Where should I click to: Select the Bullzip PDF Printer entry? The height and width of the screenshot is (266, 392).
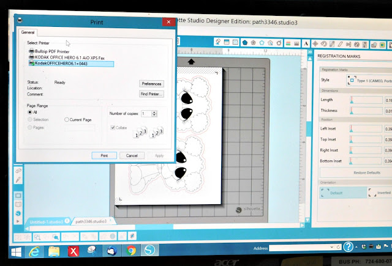(49, 51)
